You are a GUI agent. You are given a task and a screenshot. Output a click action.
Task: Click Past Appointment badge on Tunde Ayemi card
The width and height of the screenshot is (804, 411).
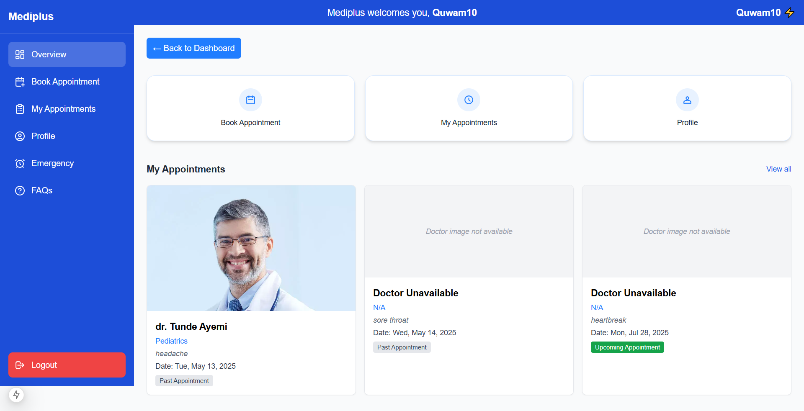coord(184,381)
